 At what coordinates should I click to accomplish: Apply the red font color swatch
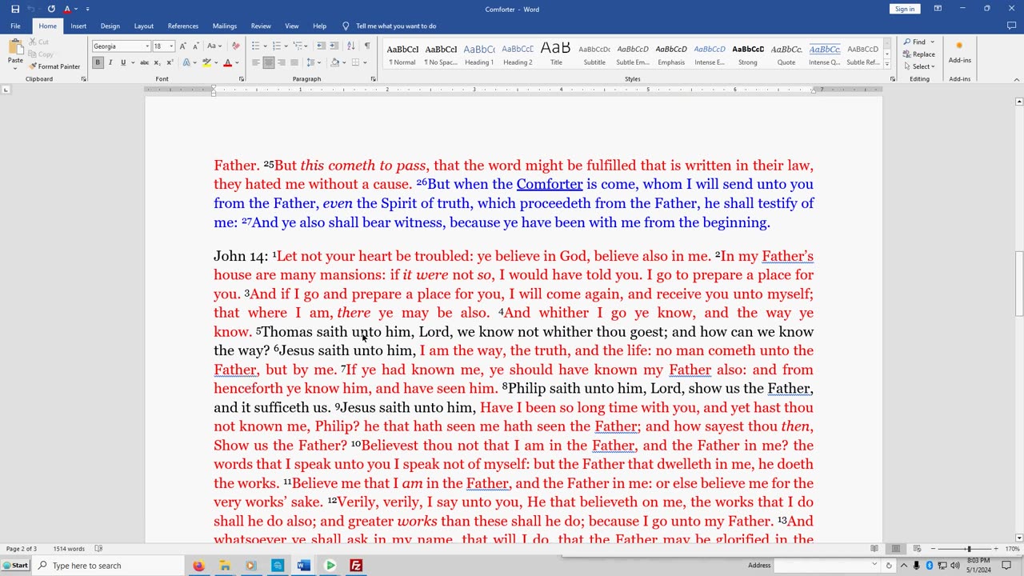pyautogui.click(x=228, y=62)
